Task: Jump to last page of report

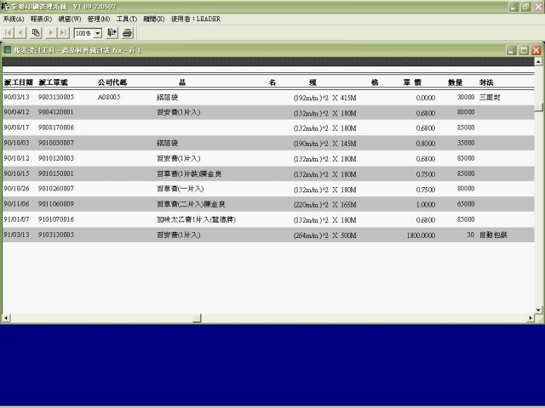Action: (x=63, y=33)
